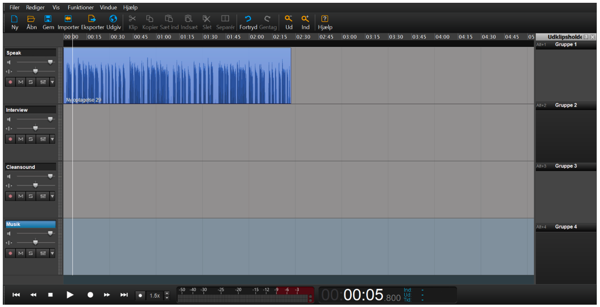This screenshot has width=600, height=307.
Task: Click the Interview track volume slider
Action: click(x=50, y=119)
